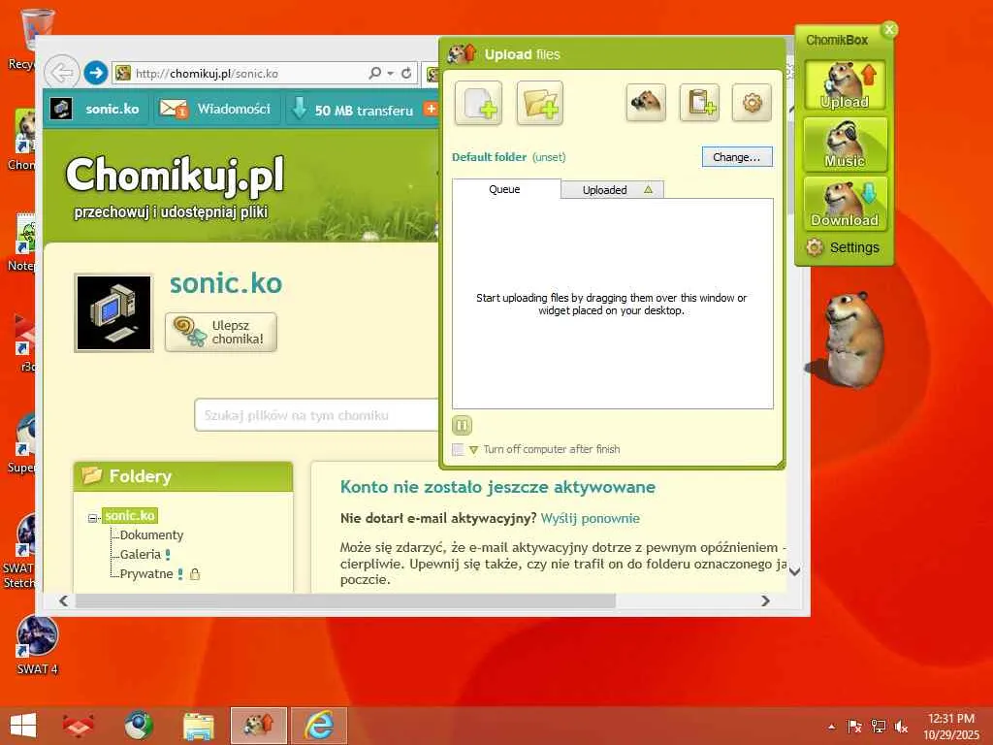Open the hamster icon in Upload toolbar
The height and width of the screenshot is (745, 993).
(x=646, y=102)
